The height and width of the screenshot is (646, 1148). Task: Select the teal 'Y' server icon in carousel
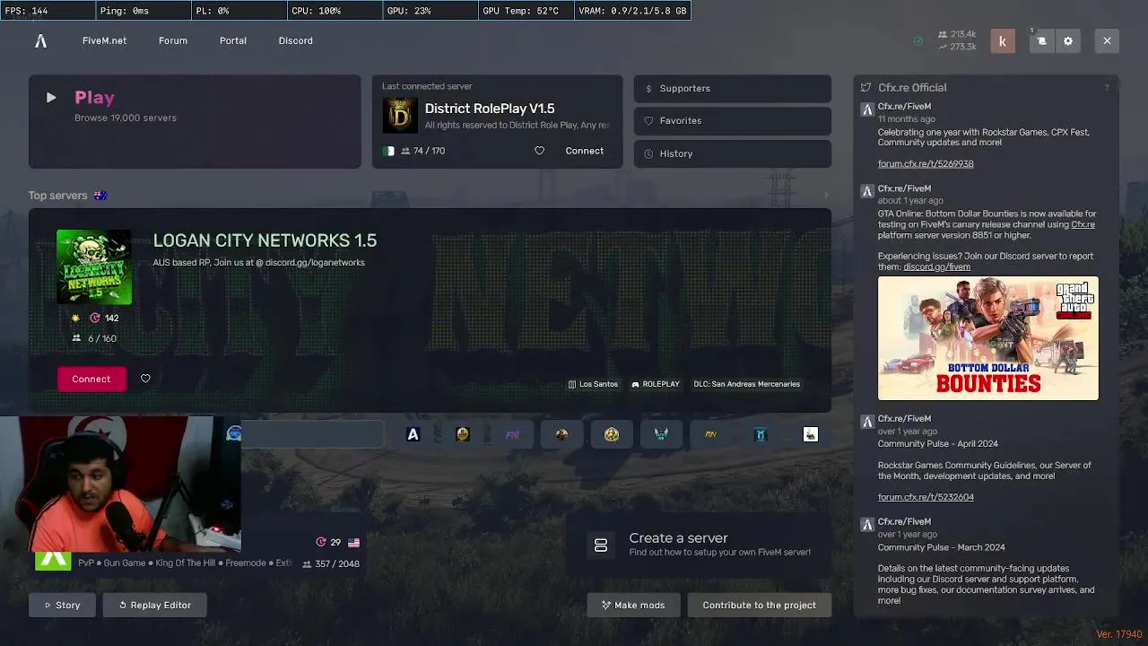tap(761, 434)
